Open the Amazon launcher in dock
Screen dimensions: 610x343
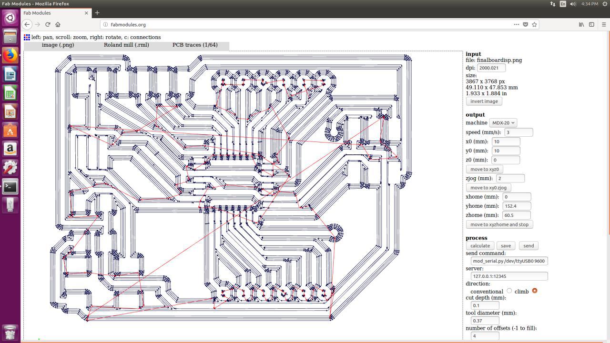click(x=10, y=149)
